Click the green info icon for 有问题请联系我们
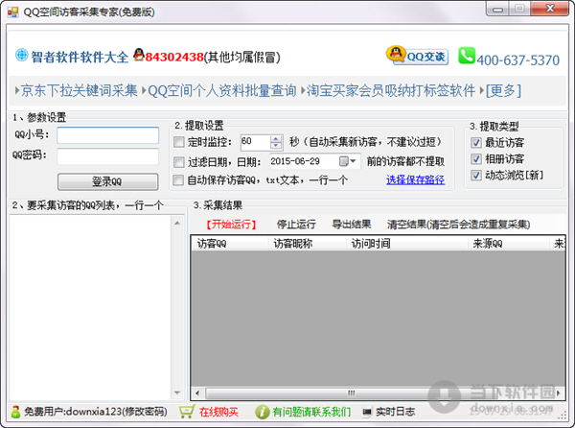This screenshot has height=428, width=575. click(x=262, y=412)
